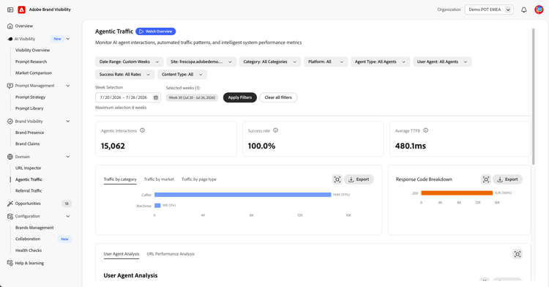This screenshot has width=549, height=287.
Task: Click the Week Selection date field
Action: (128, 97)
